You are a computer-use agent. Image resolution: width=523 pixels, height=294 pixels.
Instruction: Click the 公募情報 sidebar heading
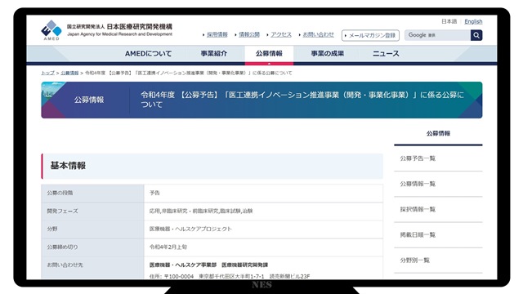click(x=438, y=133)
